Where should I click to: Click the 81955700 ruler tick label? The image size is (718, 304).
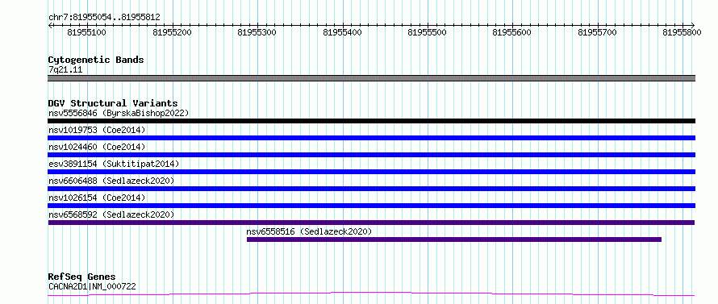(x=597, y=32)
